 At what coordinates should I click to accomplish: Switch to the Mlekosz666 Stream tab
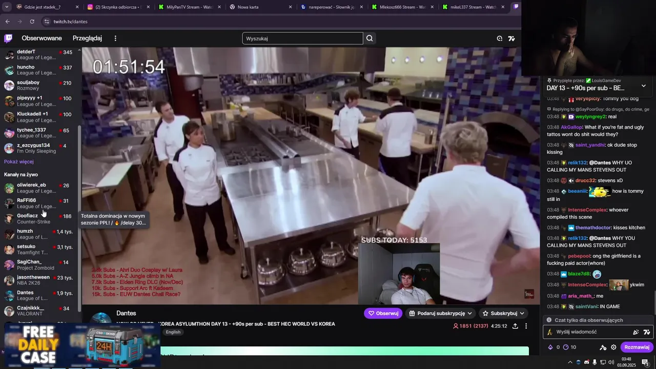(402, 7)
